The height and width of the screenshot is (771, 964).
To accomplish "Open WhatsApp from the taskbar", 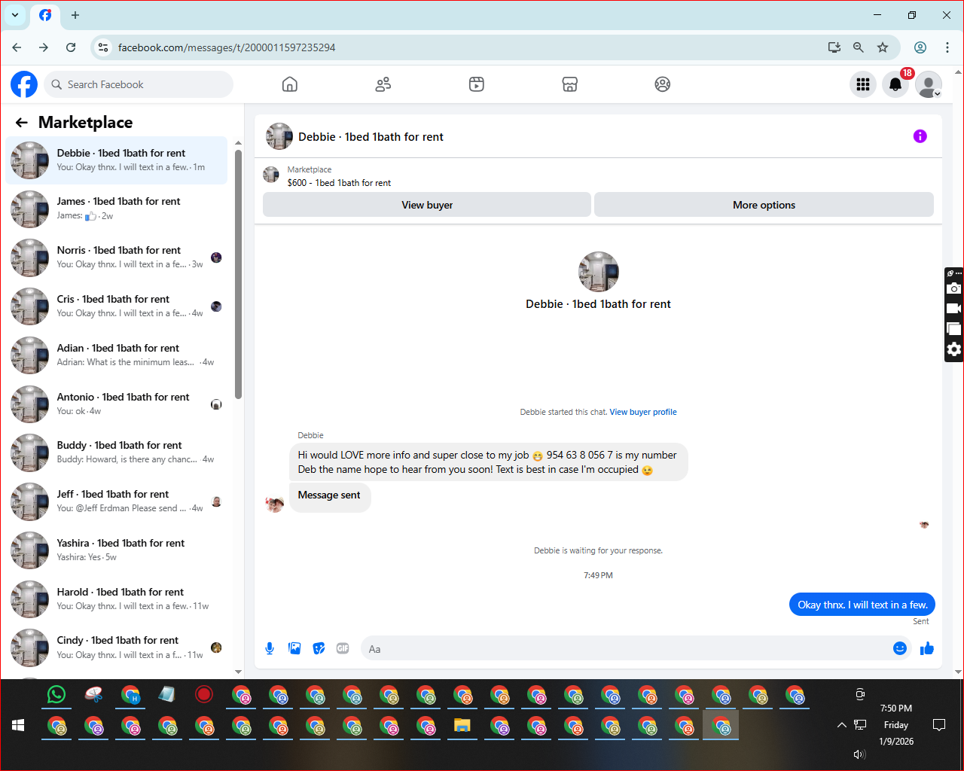I will click(56, 694).
